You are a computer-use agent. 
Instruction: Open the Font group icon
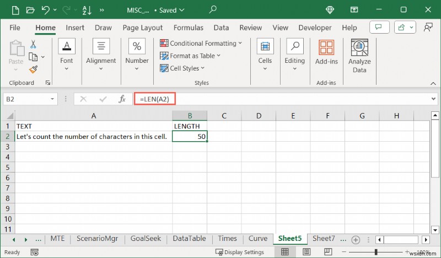pos(67,46)
